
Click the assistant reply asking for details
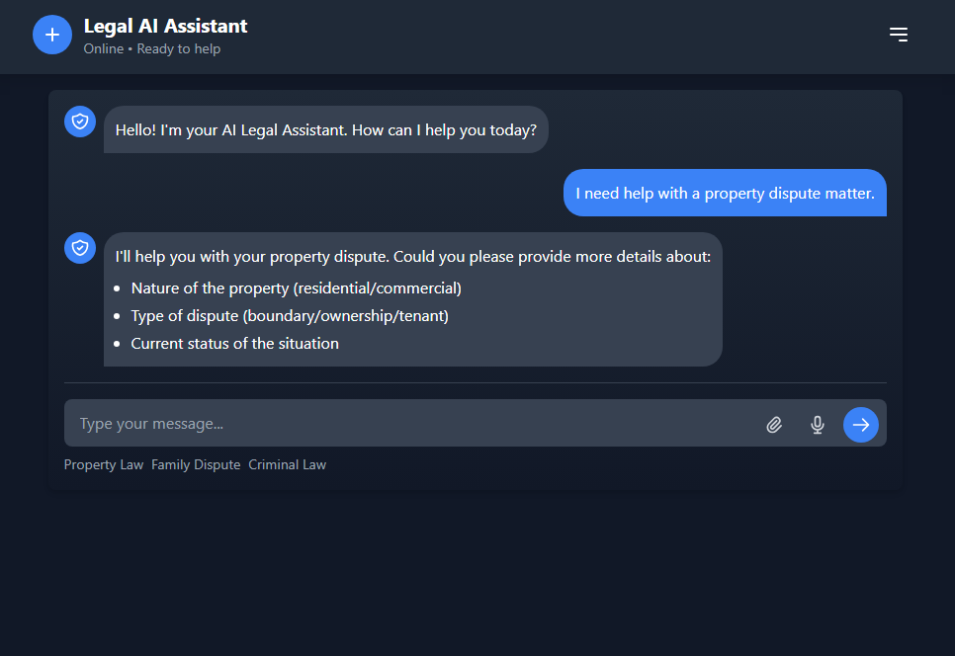(413, 299)
